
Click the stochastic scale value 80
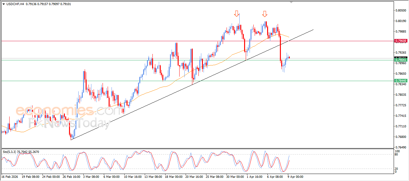click(x=397, y=155)
